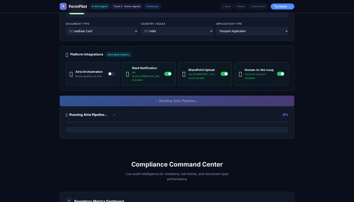
Task: Click the 0% progress value
Action: click(285, 115)
